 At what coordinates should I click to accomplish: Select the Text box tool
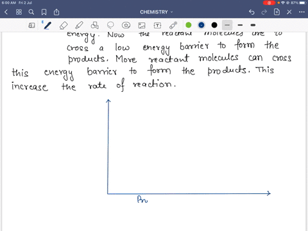coord(157,26)
